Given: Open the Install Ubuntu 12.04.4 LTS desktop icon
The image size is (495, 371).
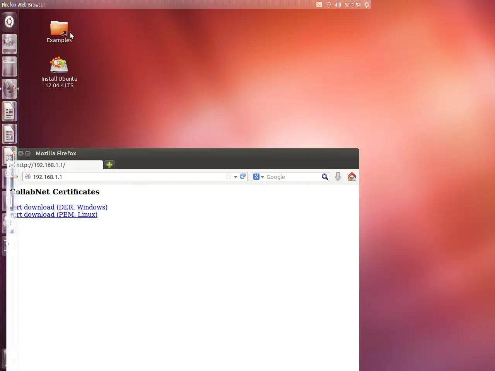Looking at the screenshot, I should click(x=59, y=73).
